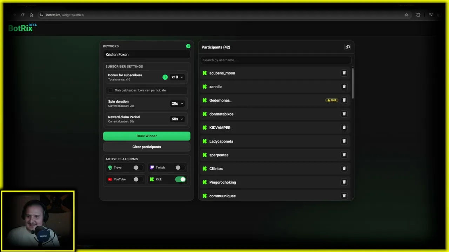The height and width of the screenshot is (252, 449).
Task: Show keyword info via the green icon
Action: 188,46
